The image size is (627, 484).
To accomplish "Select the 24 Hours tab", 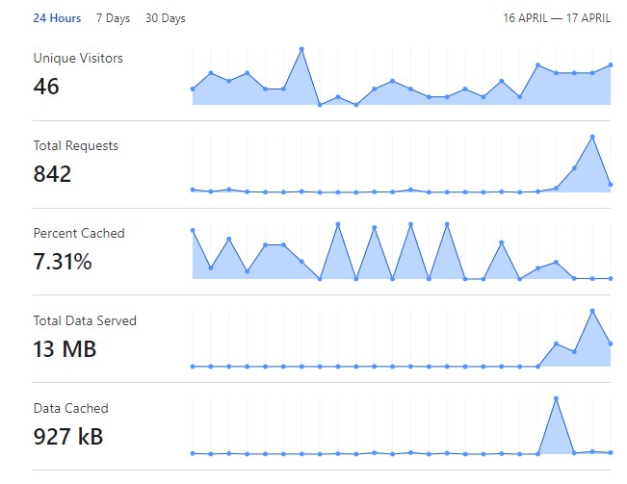I will [x=57, y=18].
